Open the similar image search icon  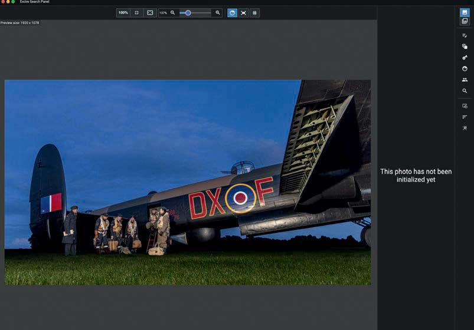(x=465, y=106)
